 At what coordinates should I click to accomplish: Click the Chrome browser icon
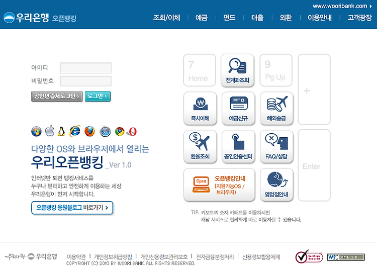point(120,132)
